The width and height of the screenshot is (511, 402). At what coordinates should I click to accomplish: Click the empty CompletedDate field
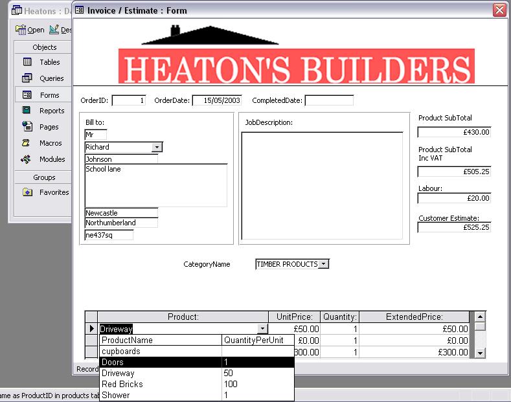point(329,100)
